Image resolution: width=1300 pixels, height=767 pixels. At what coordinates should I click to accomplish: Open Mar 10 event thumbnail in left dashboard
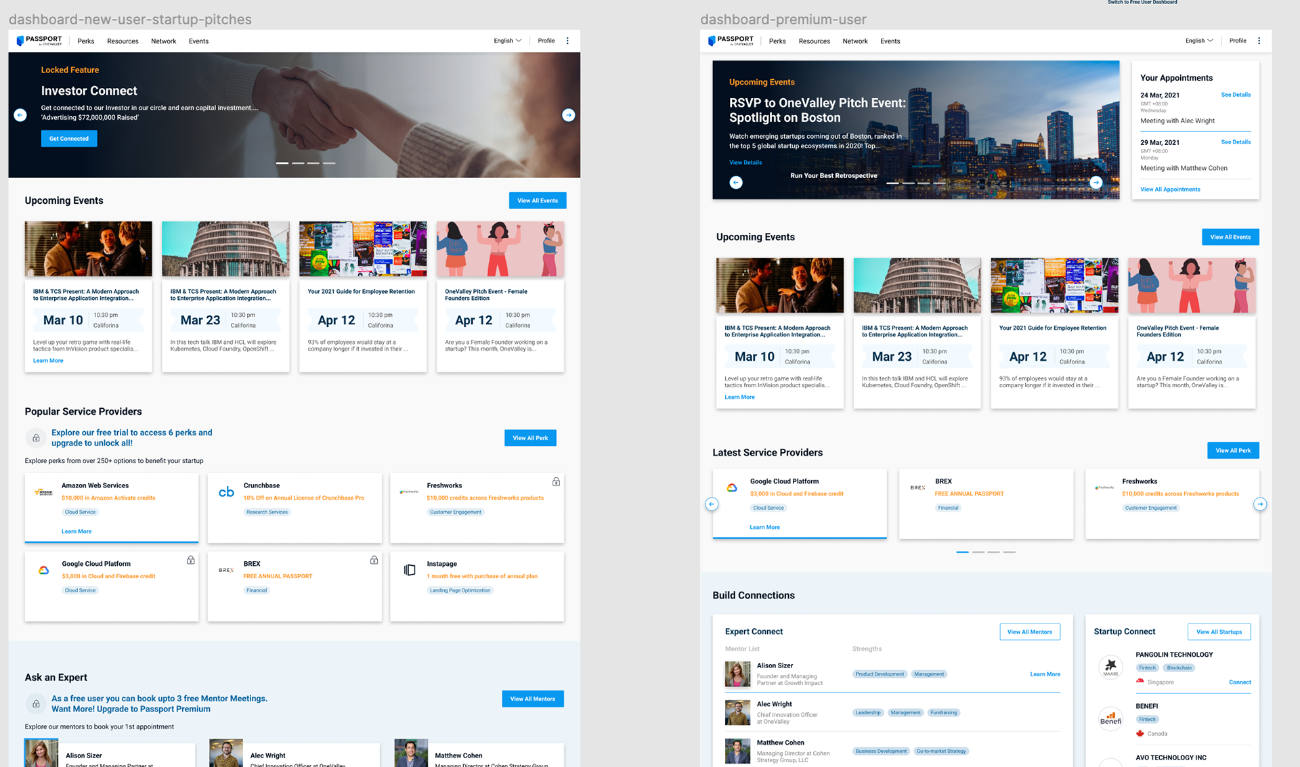tap(89, 248)
